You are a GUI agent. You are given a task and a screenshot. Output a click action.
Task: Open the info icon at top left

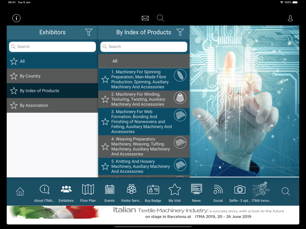point(17,18)
